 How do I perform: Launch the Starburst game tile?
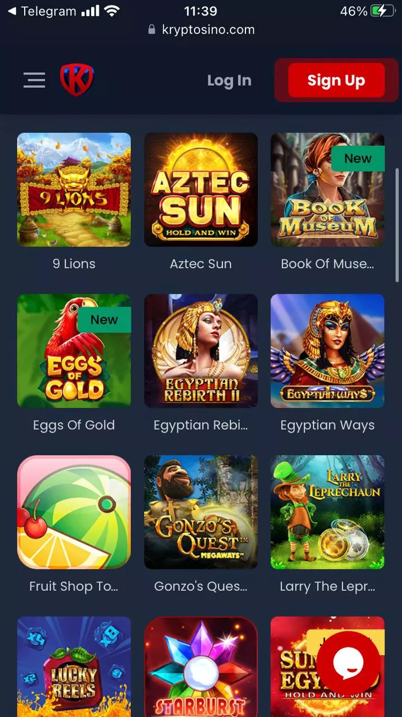pyautogui.click(x=201, y=667)
